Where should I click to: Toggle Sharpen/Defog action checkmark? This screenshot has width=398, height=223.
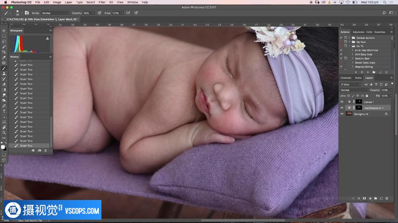[x=341, y=66]
